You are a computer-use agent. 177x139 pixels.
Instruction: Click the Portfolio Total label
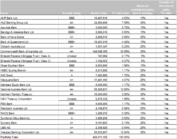tap(9, 137)
